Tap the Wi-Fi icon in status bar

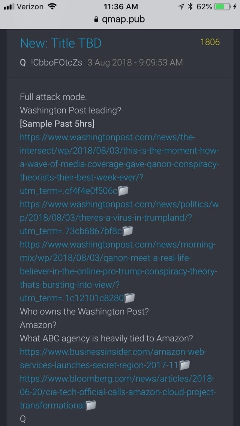pos(51,6)
